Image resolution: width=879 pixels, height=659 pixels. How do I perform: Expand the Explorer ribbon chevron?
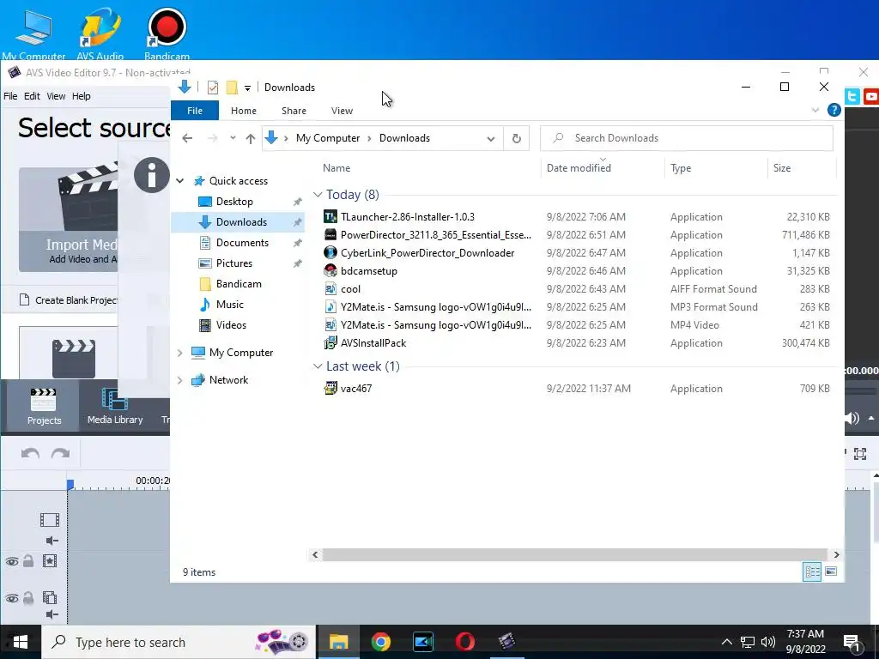[815, 111]
